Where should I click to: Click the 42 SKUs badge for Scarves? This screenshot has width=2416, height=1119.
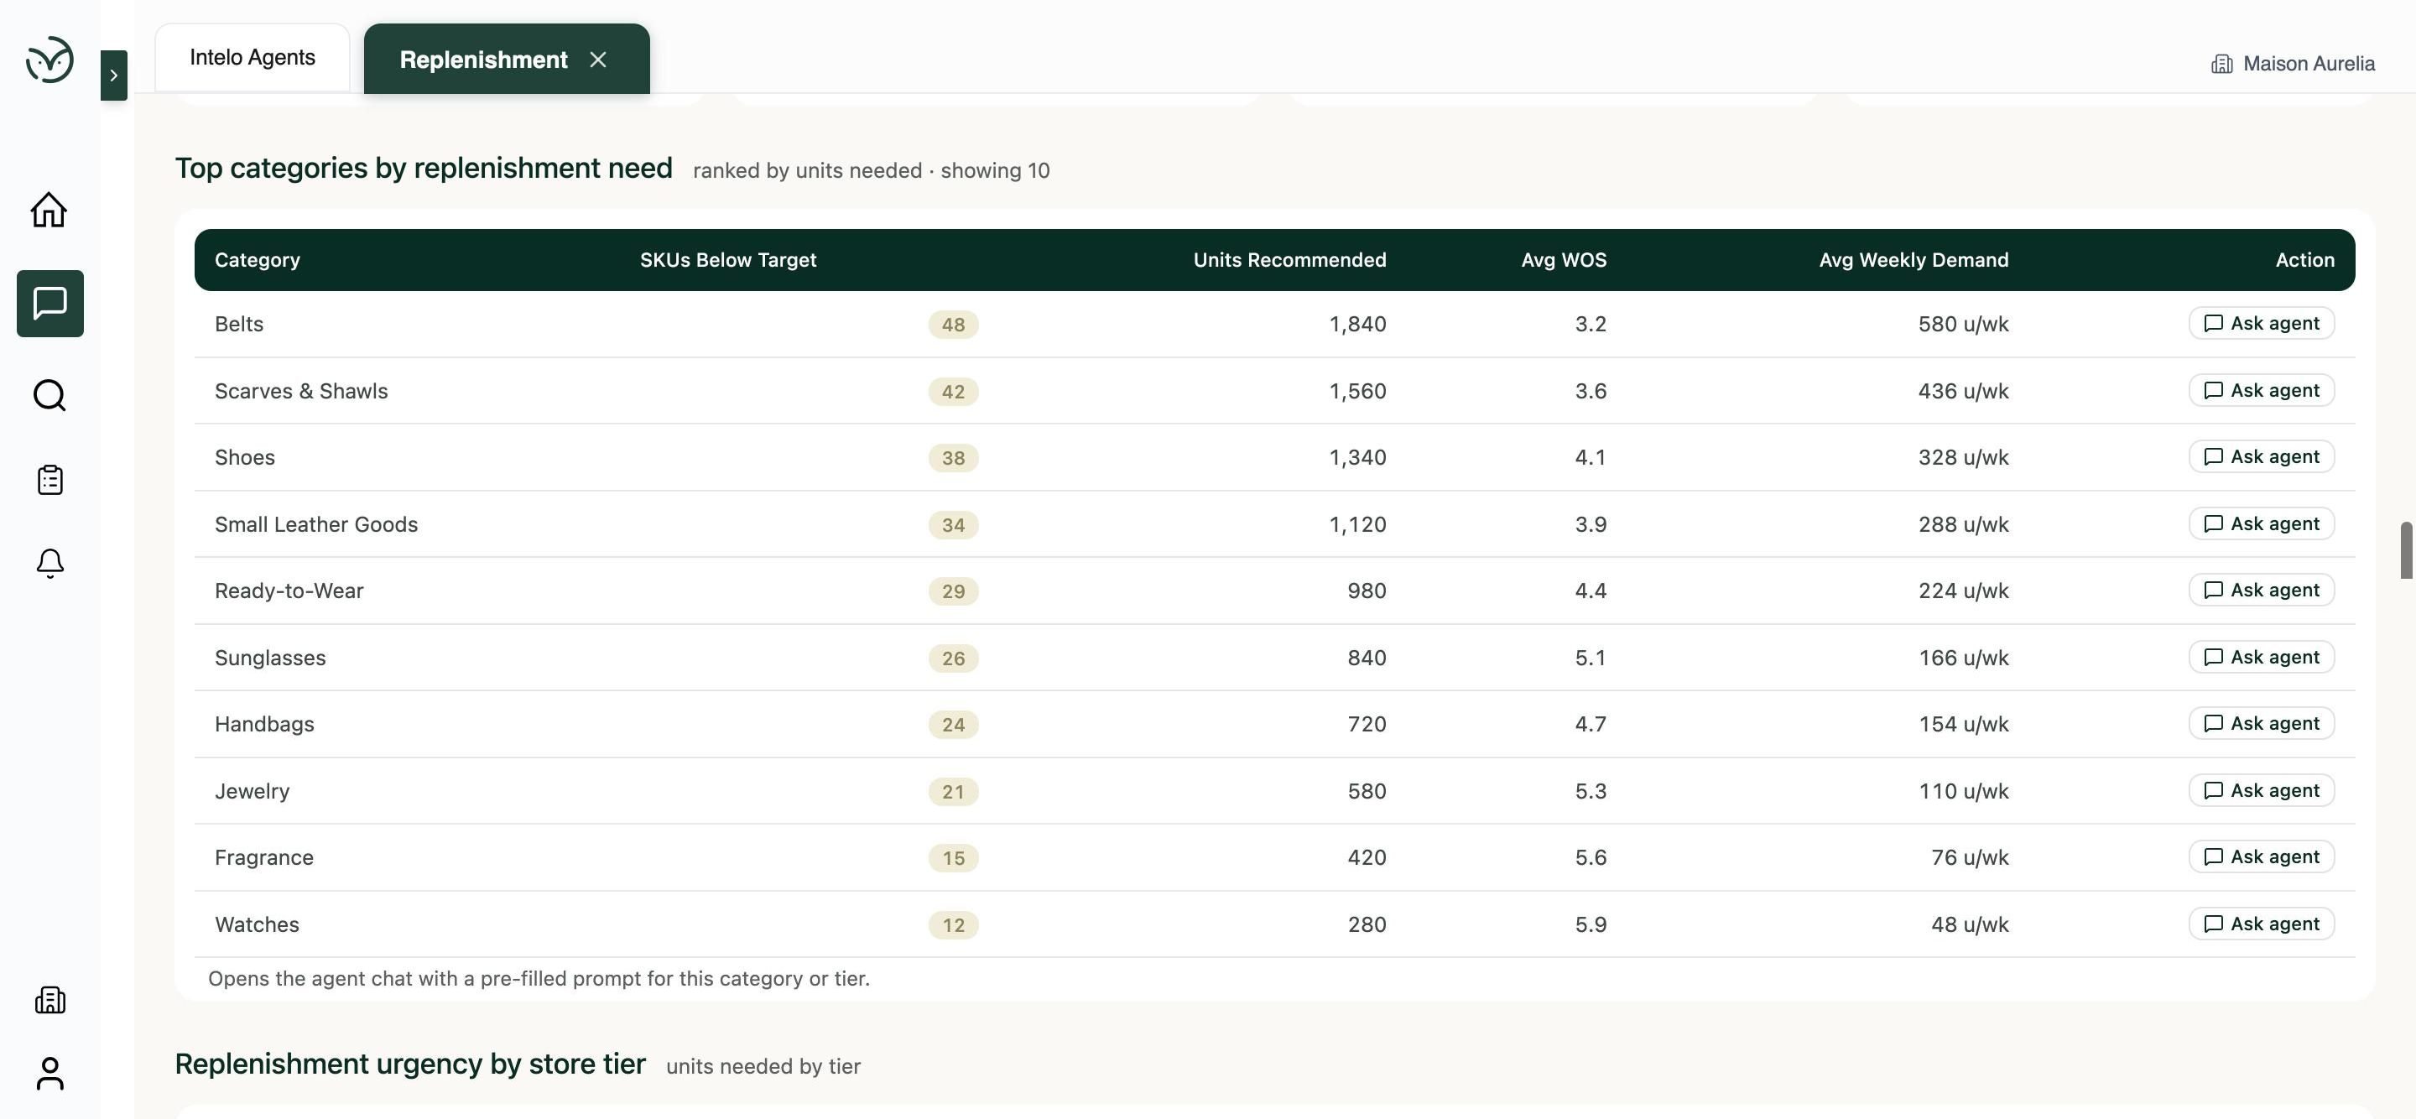coord(953,391)
